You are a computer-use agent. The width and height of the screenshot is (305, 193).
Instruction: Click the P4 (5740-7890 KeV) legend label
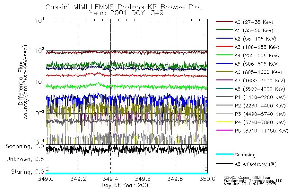pos(260,123)
